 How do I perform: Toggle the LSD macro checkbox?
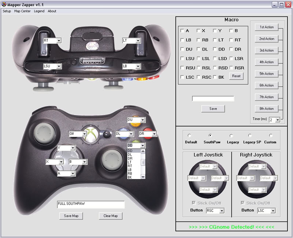(x=215, y=58)
